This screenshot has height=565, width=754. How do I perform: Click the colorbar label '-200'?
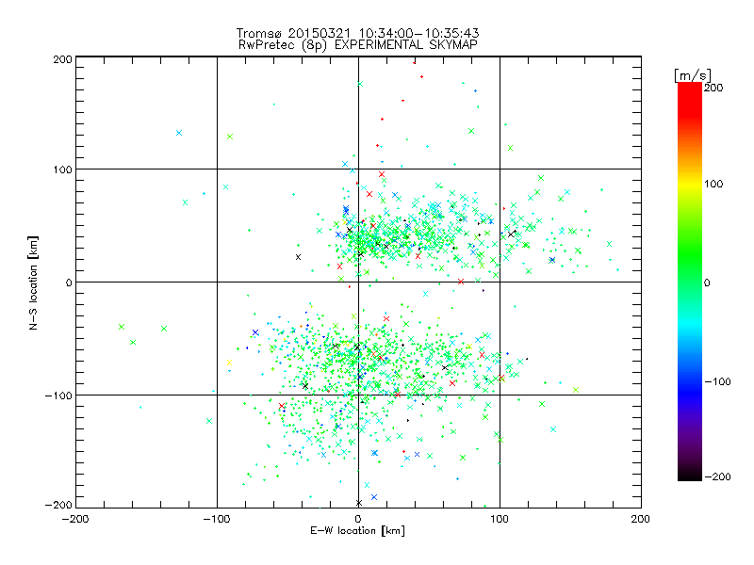[717, 476]
